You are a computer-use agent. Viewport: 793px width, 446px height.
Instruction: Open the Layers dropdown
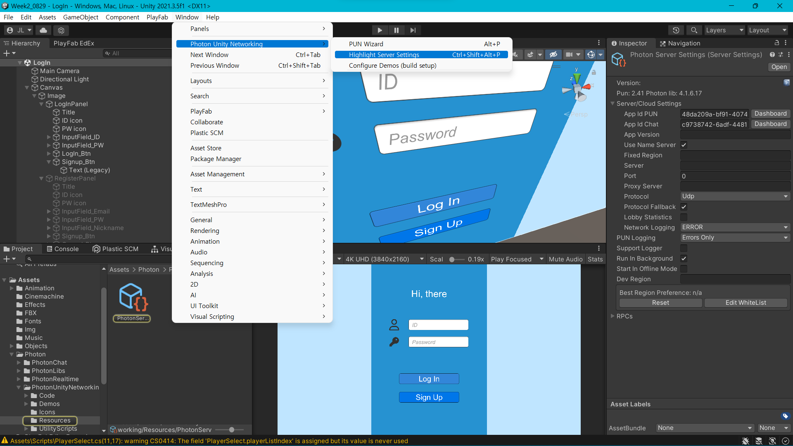click(724, 30)
